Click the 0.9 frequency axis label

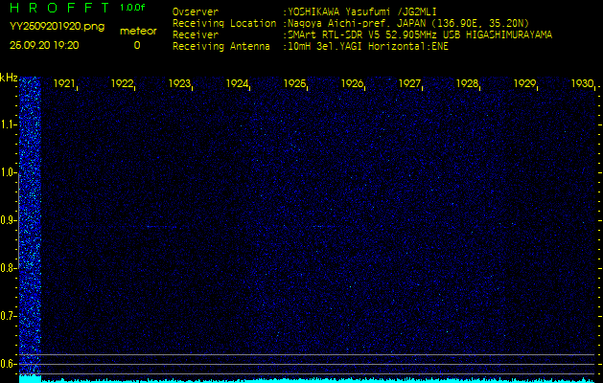point(9,220)
